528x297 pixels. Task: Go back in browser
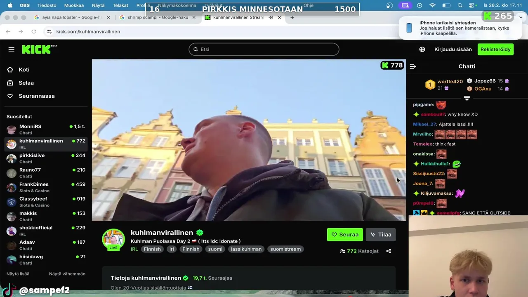click(8, 31)
